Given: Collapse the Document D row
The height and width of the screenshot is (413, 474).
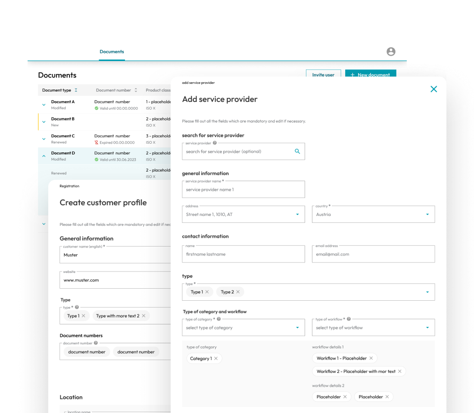Looking at the screenshot, I should [x=44, y=156].
